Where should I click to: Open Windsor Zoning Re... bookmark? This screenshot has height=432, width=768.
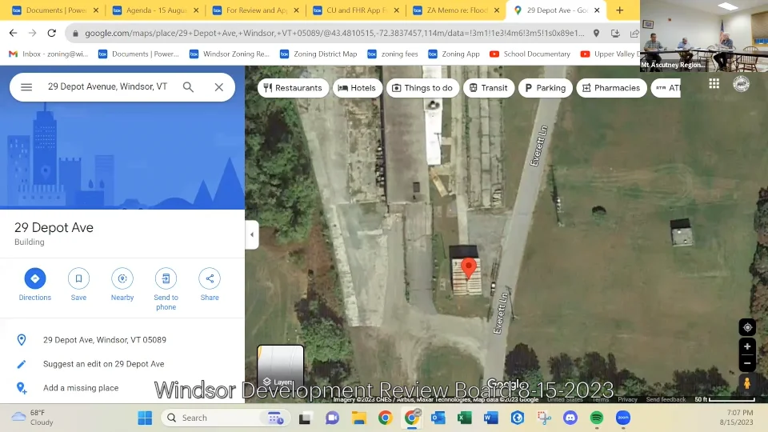230,54
